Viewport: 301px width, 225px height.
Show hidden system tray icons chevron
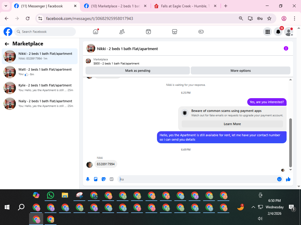click(x=253, y=207)
